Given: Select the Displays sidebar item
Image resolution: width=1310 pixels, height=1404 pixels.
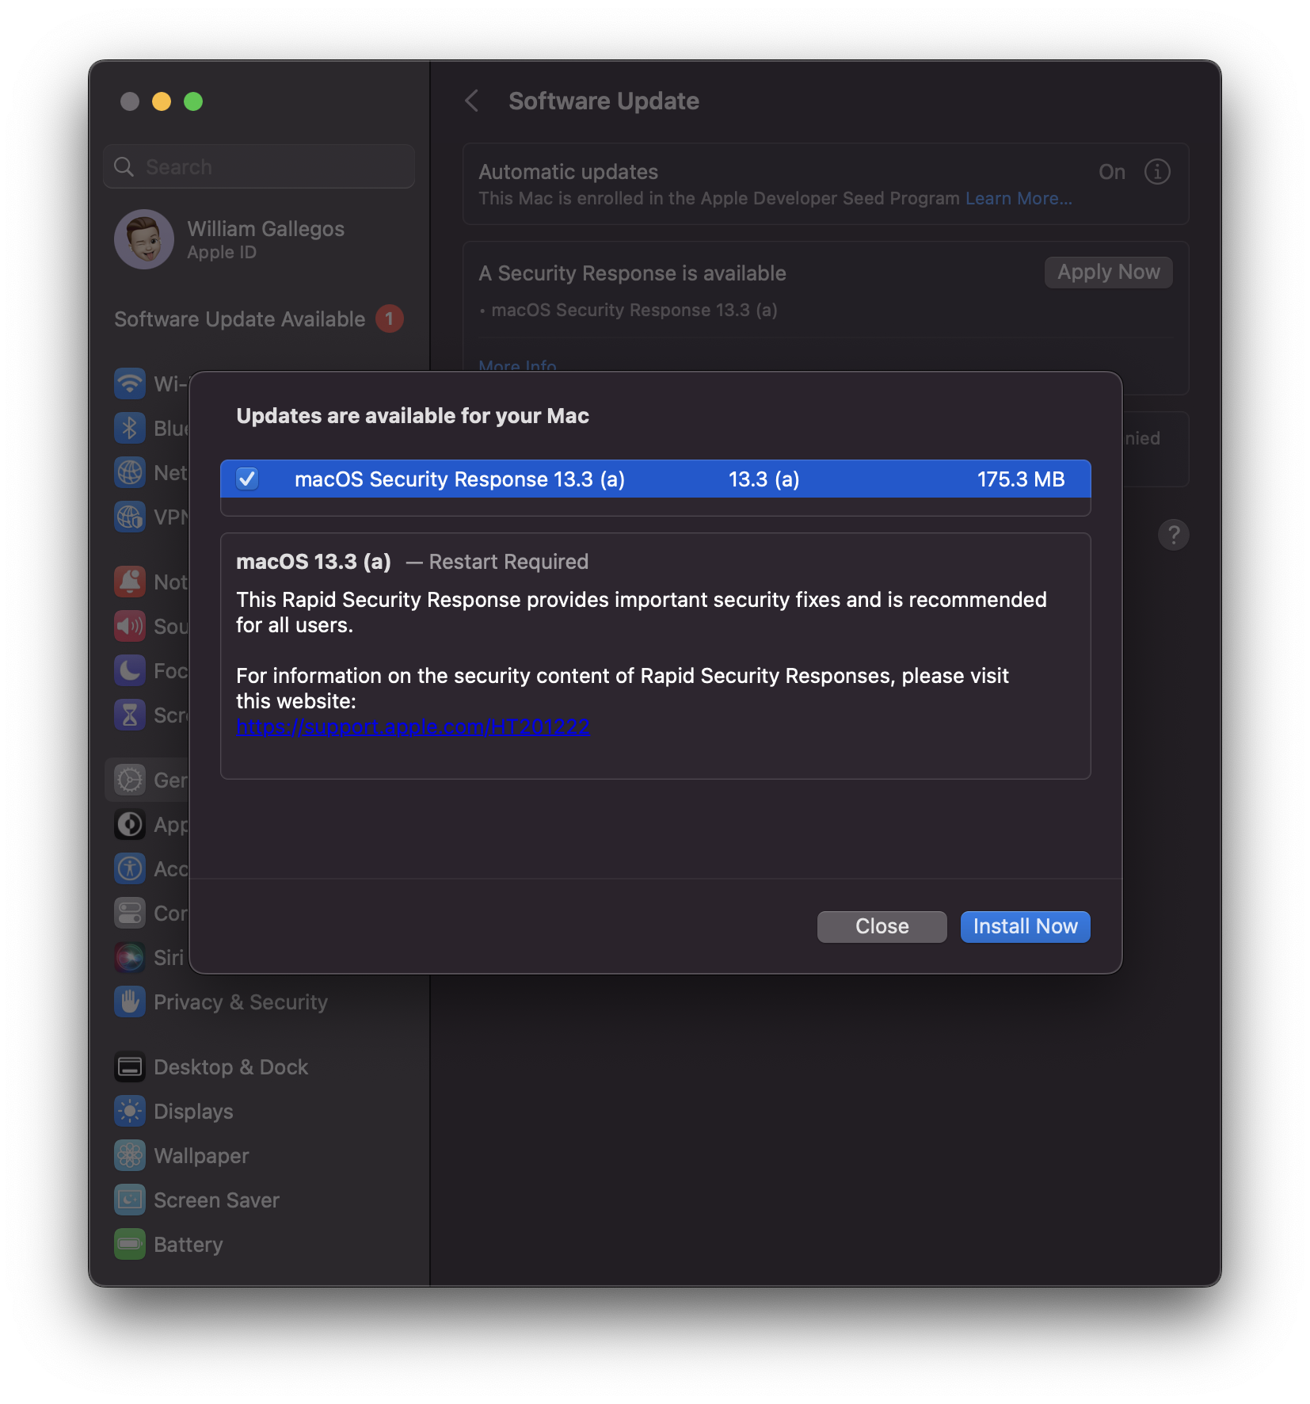Looking at the screenshot, I should click(259, 1112).
